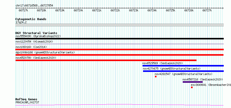Viewport: 231px width, 108px height.
Task: Click the black nsv5554090 variant bar
Action: click(120, 39)
